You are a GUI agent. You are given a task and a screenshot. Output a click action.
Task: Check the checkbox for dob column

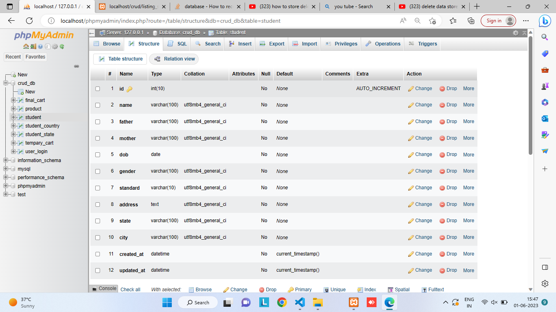(98, 155)
